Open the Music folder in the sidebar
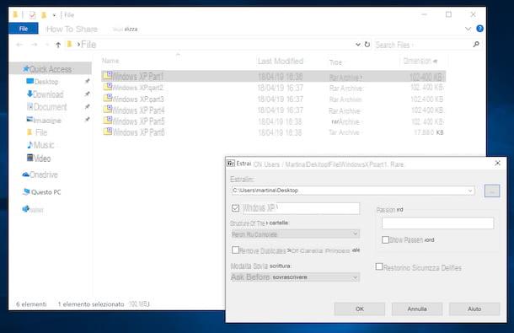514x333 pixels. tap(40, 145)
